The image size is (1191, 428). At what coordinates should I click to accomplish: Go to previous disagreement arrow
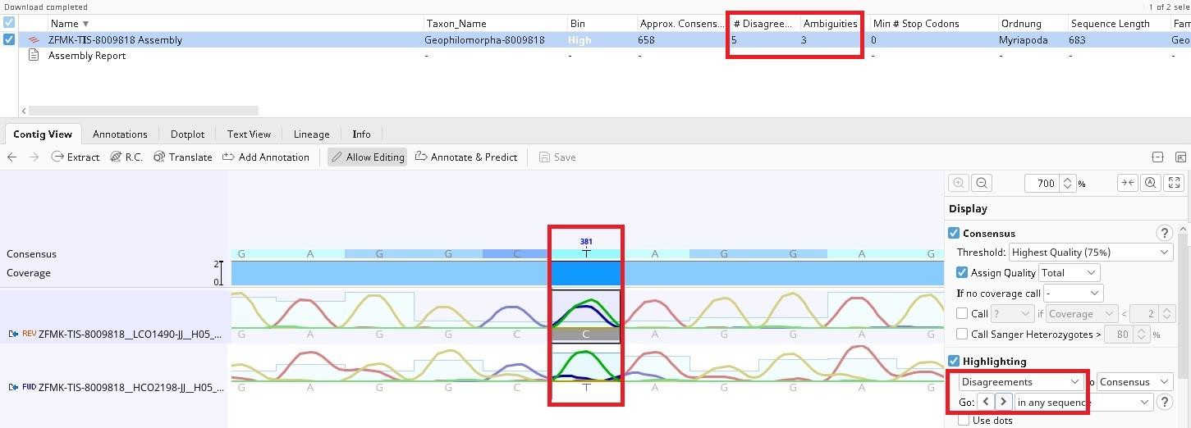[x=985, y=402]
